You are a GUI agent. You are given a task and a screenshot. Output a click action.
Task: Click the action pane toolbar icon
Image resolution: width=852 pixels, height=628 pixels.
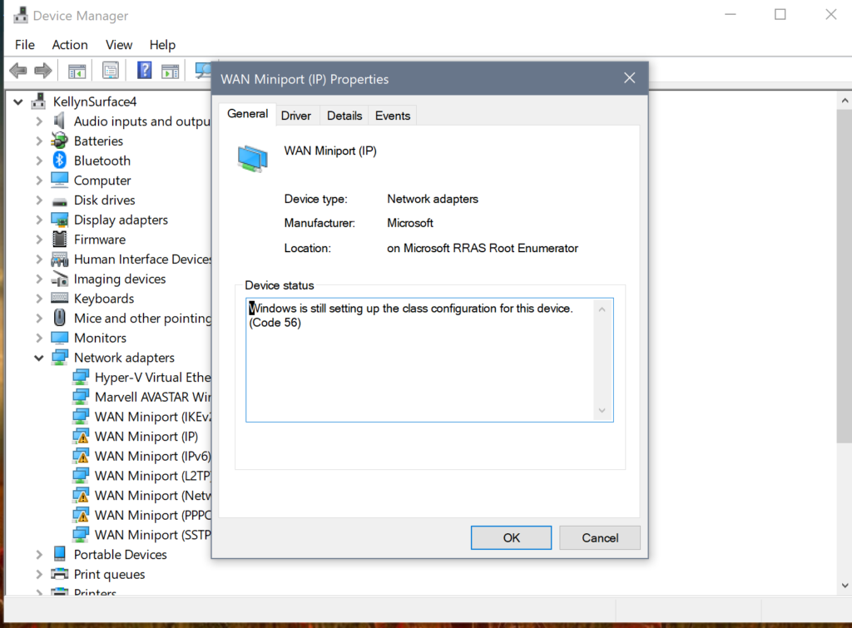[x=170, y=71]
